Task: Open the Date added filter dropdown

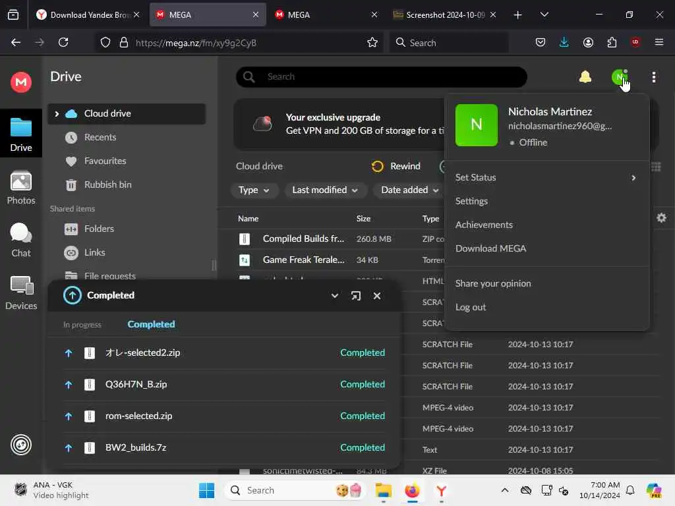Action: (x=409, y=190)
